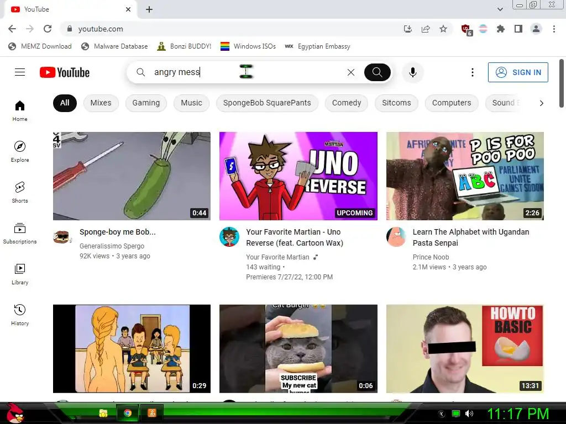The width and height of the screenshot is (566, 424).
Task: Click the youtube.com address bar
Action: [x=231, y=29]
